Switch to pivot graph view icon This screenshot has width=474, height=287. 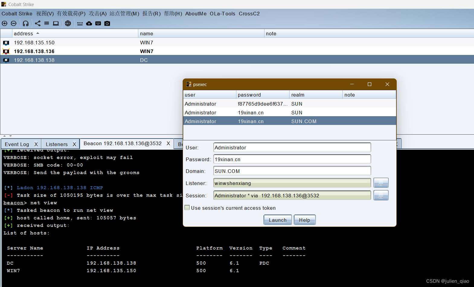coord(38,23)
